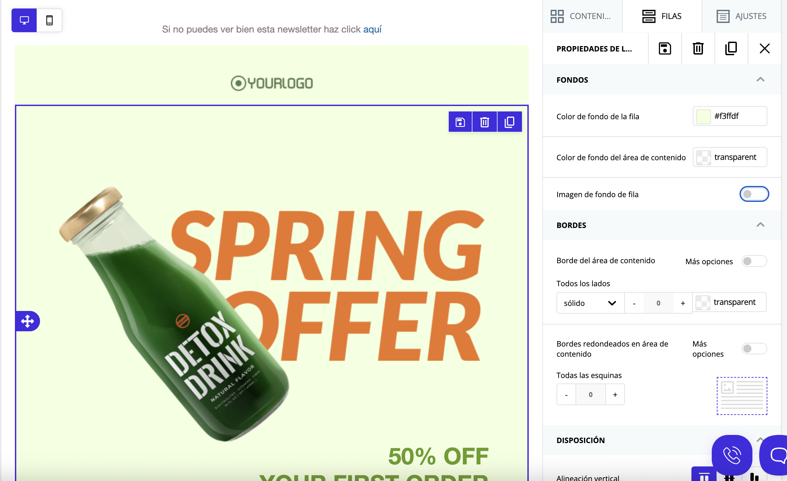Click trash icon on selected row overlay
The width and height of the screenshot is (787, 481).
coord(485,122)
